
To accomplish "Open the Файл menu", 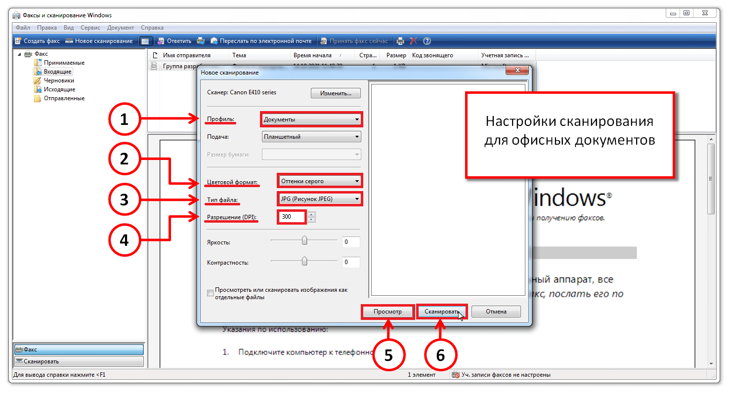I will [x=23, y=28].
